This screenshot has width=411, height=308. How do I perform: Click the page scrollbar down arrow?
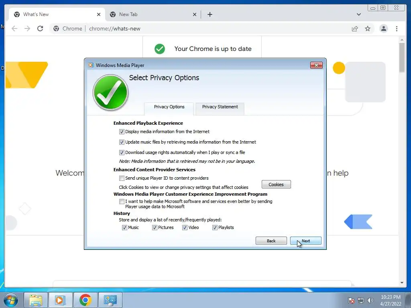coord(402,283)
